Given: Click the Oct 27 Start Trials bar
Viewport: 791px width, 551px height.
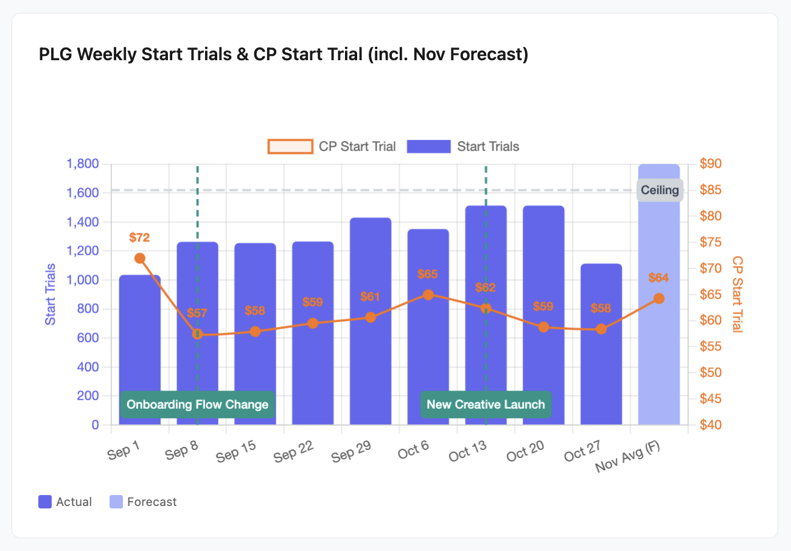Looking at the screenshot, I should click(601, 377).
